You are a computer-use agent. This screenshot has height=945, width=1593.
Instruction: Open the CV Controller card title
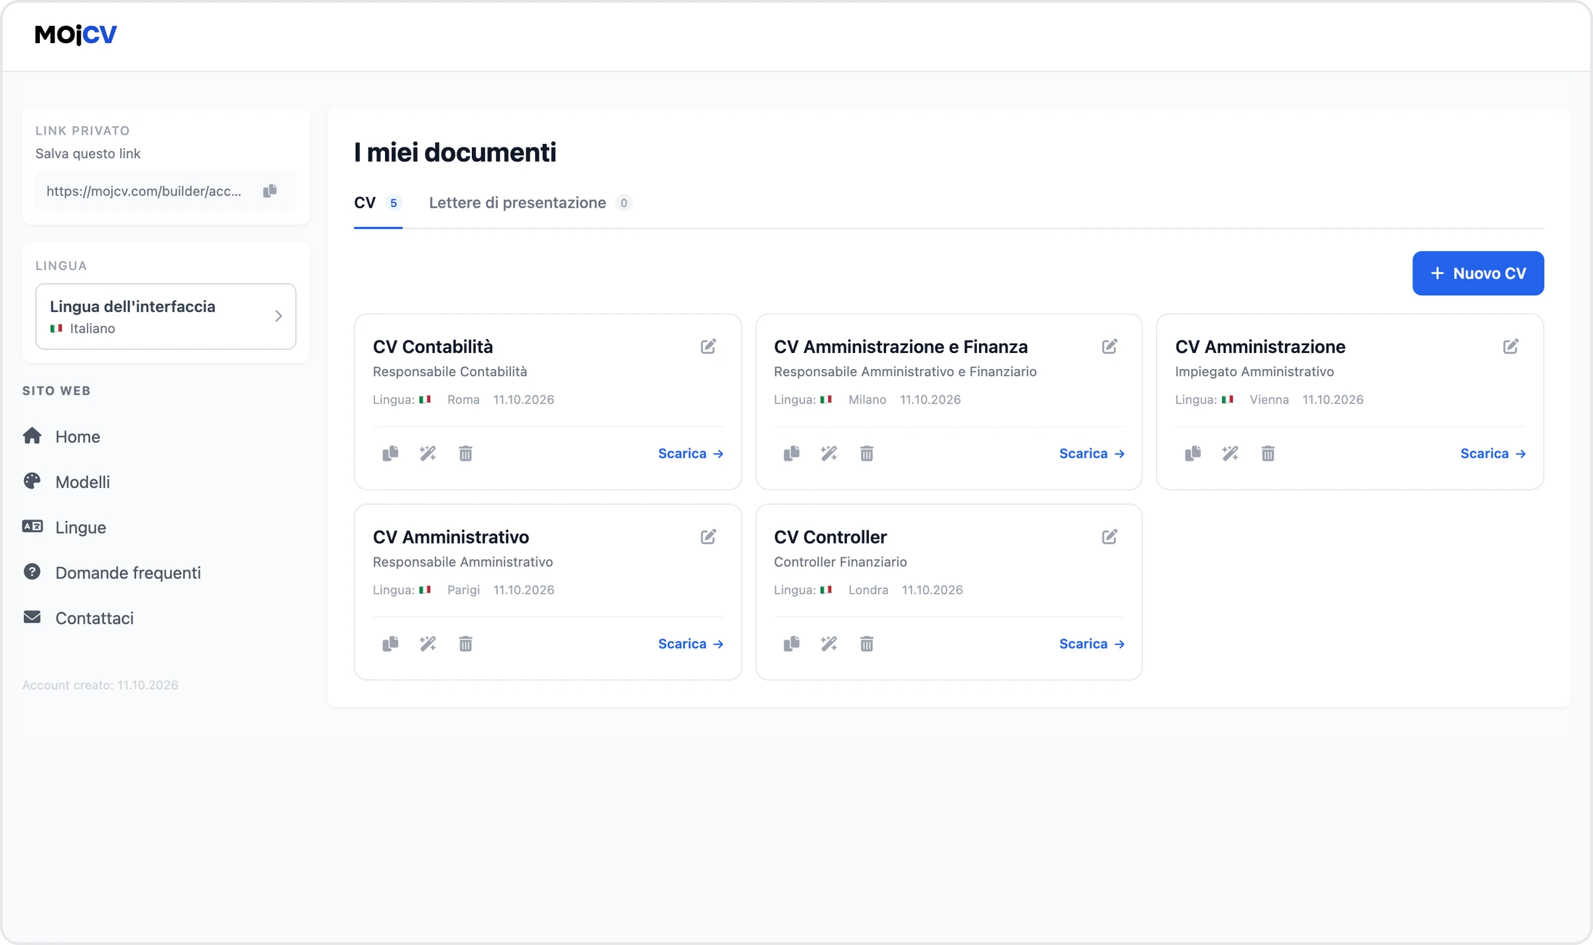pyautogui.click(x=830, y=537)
